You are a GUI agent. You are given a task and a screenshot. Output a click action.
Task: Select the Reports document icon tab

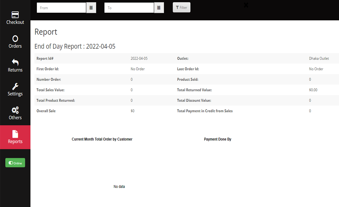click(x=15, y=134)
